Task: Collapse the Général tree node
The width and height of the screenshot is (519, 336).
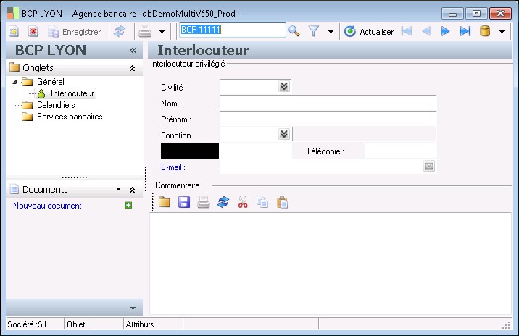Action: click(14, 82)
